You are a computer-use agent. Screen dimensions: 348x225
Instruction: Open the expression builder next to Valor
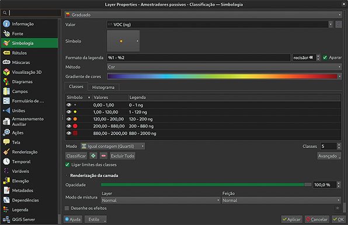coord(338,24)
